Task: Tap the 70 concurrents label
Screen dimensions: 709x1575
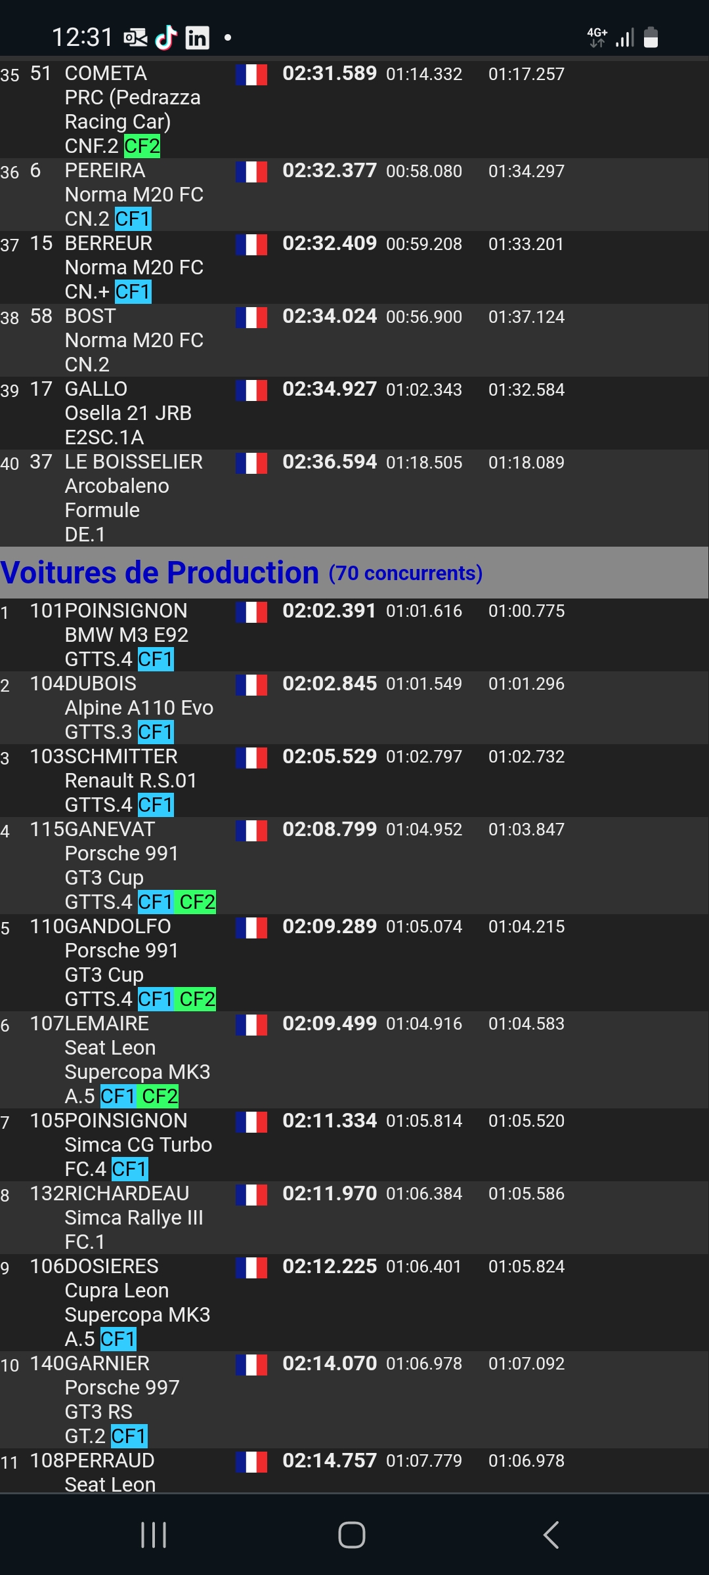Action: tap(406, 574)
